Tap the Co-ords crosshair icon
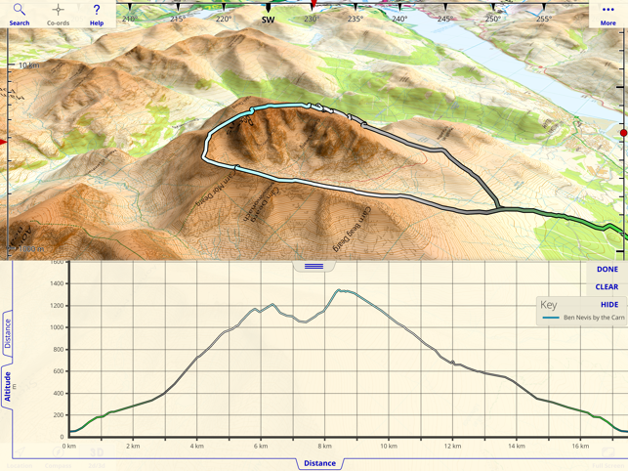Screen dimensions: 628x471 58,14
